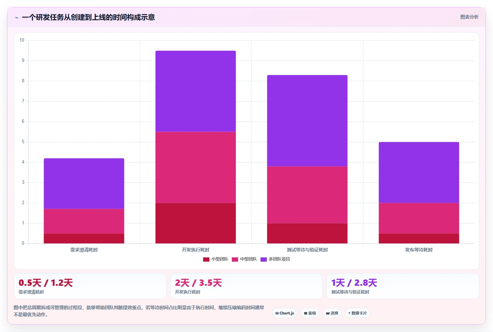Click the 小型团队 segment of 测试等待与验证耗时 bar
This screenshot has height=332, width=493.
(x=307, y=233)
